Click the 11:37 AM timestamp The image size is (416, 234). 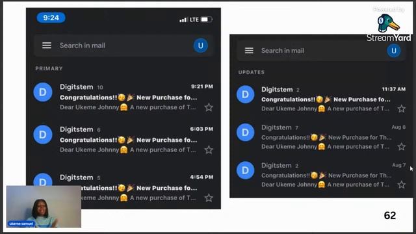point(394,89)
